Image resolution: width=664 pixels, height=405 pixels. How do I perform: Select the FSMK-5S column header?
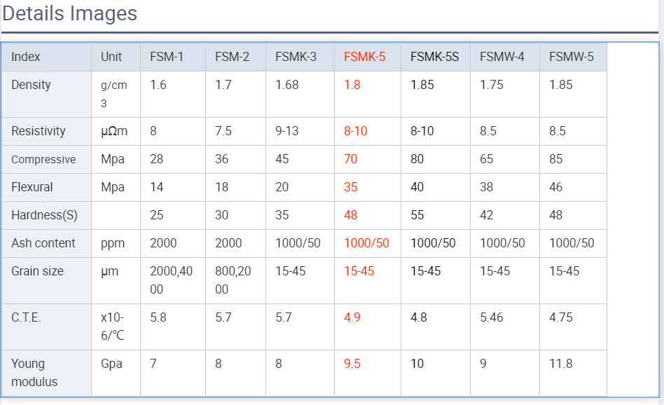434,57
